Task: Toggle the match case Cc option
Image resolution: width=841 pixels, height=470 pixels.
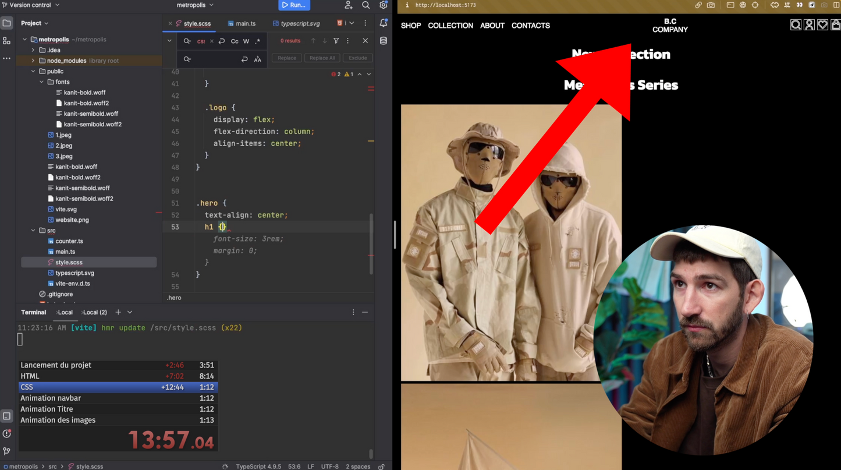Action: 235,41
